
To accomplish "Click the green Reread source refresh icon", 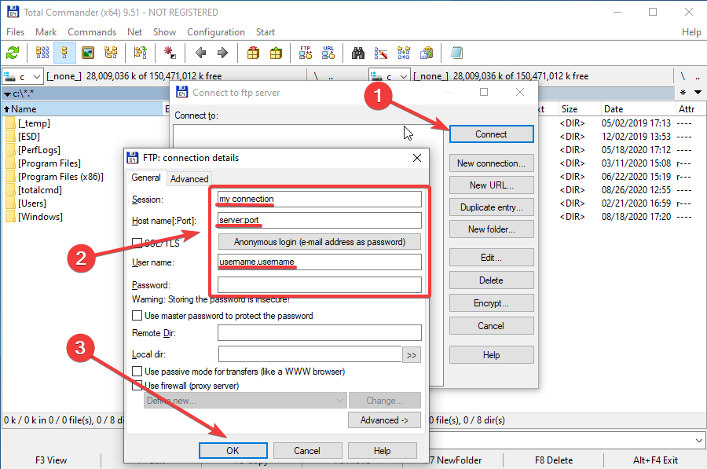I will point(13,53).
